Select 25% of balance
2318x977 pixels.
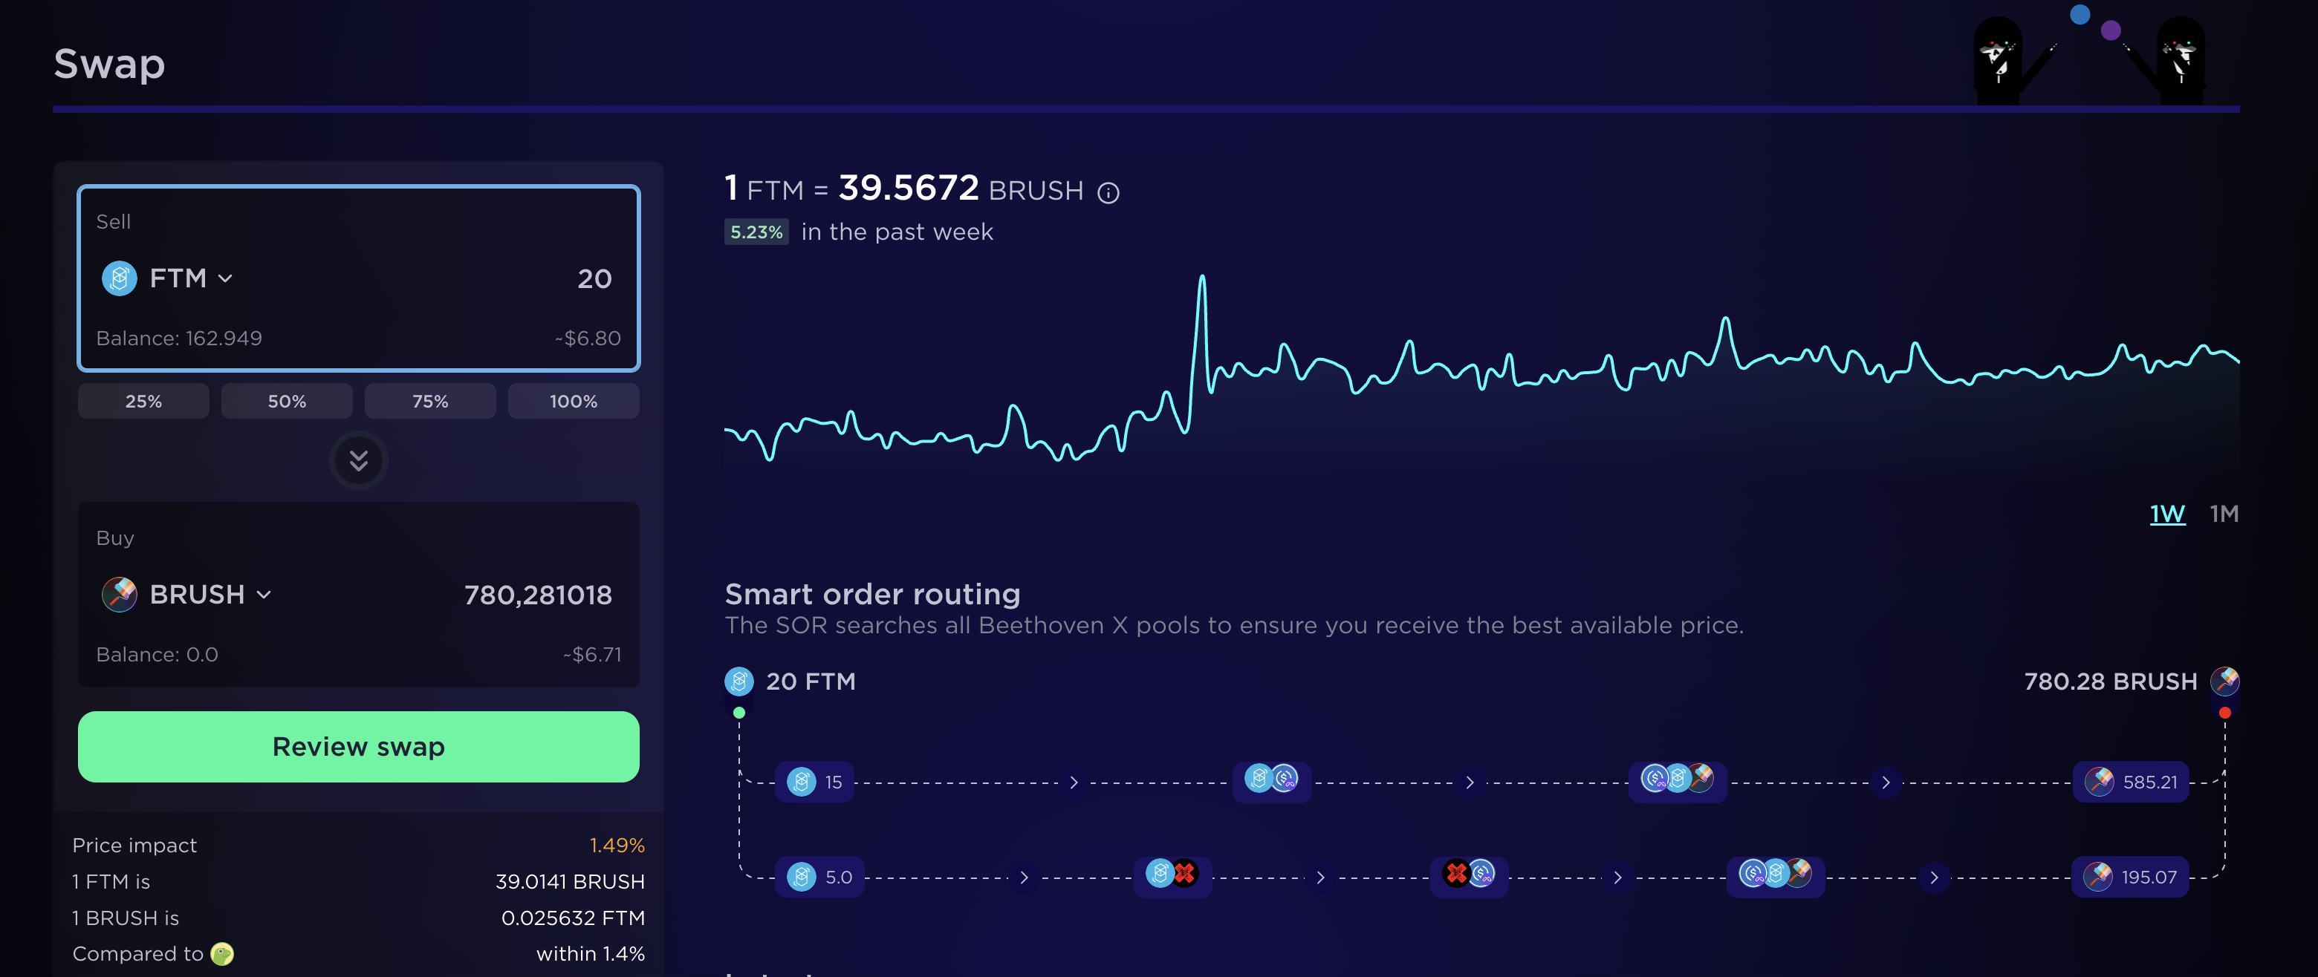(x=143, y=401)
